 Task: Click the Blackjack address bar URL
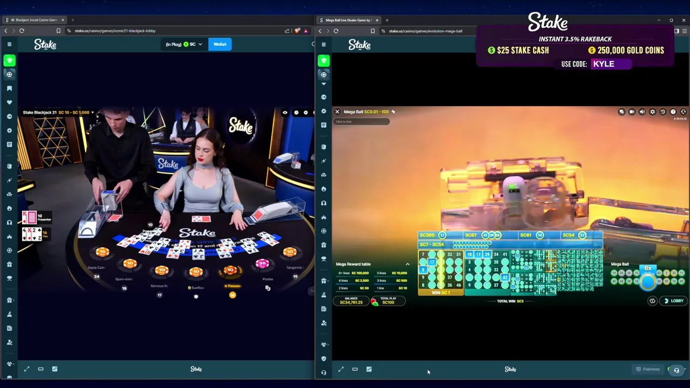click(115, 31)
